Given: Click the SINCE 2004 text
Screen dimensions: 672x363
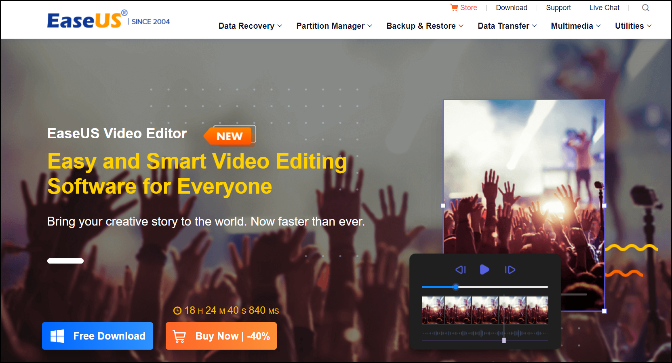Looking at the screenshot, I should 150,22.
